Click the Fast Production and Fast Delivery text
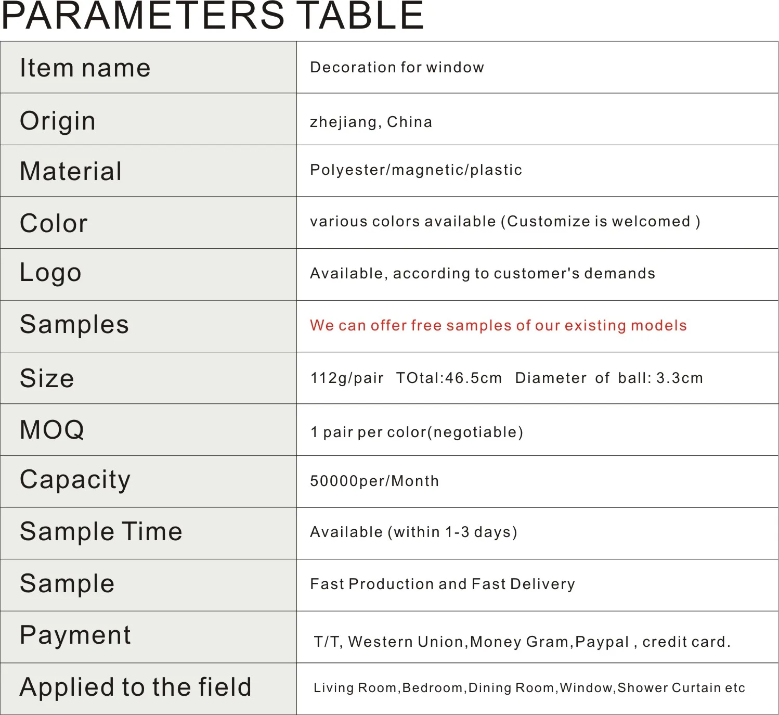Image resolution: width=779 pixels, height=715 pixels. (x=443, y=584)
